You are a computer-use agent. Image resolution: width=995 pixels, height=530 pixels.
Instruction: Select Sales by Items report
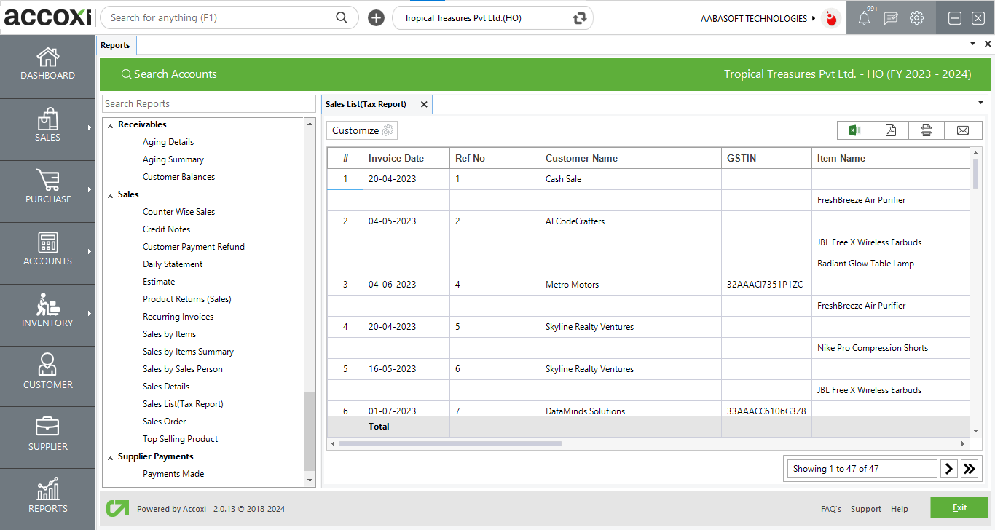[x=169, y=334]
